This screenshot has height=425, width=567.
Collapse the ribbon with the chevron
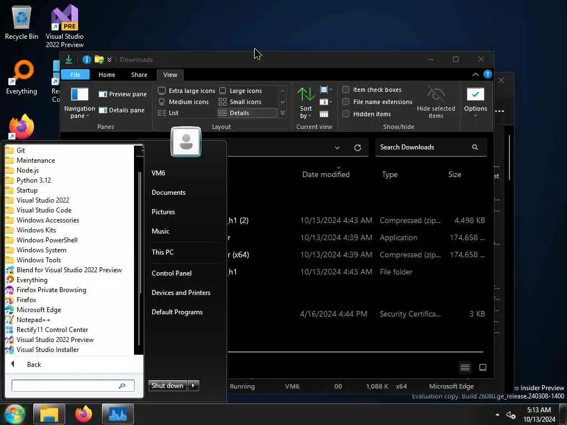(476, 75)
